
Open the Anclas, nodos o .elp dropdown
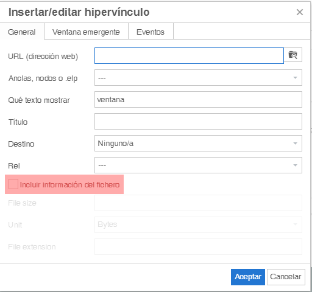(198, 78)
